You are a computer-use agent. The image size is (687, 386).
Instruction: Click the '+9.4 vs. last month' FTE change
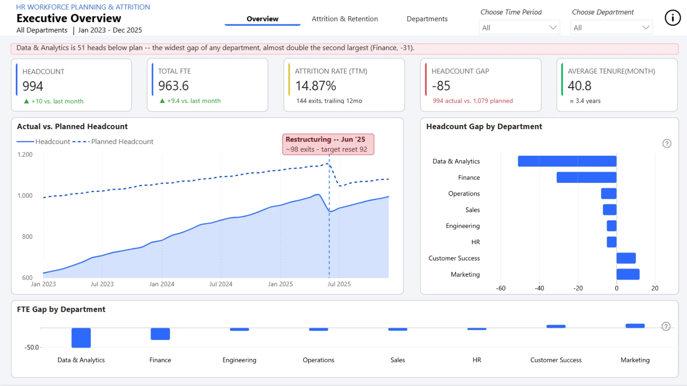pyautogui.click(x=194, y=101)
